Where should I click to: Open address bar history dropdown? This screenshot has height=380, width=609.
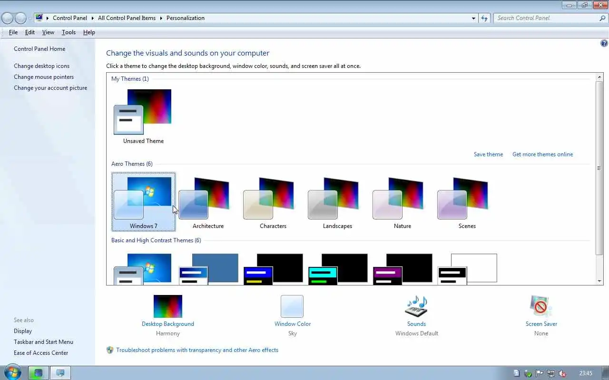(x=473, y=18)
